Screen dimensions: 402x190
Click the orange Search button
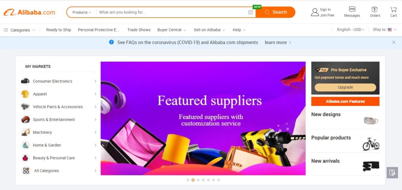(275, 12)
